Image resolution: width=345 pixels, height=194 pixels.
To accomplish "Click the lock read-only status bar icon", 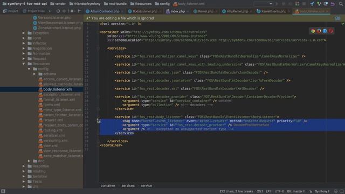I will point(310,191).
